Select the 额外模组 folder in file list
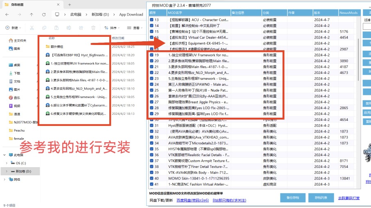The image size is (371, 208). (x=57, y=47)
